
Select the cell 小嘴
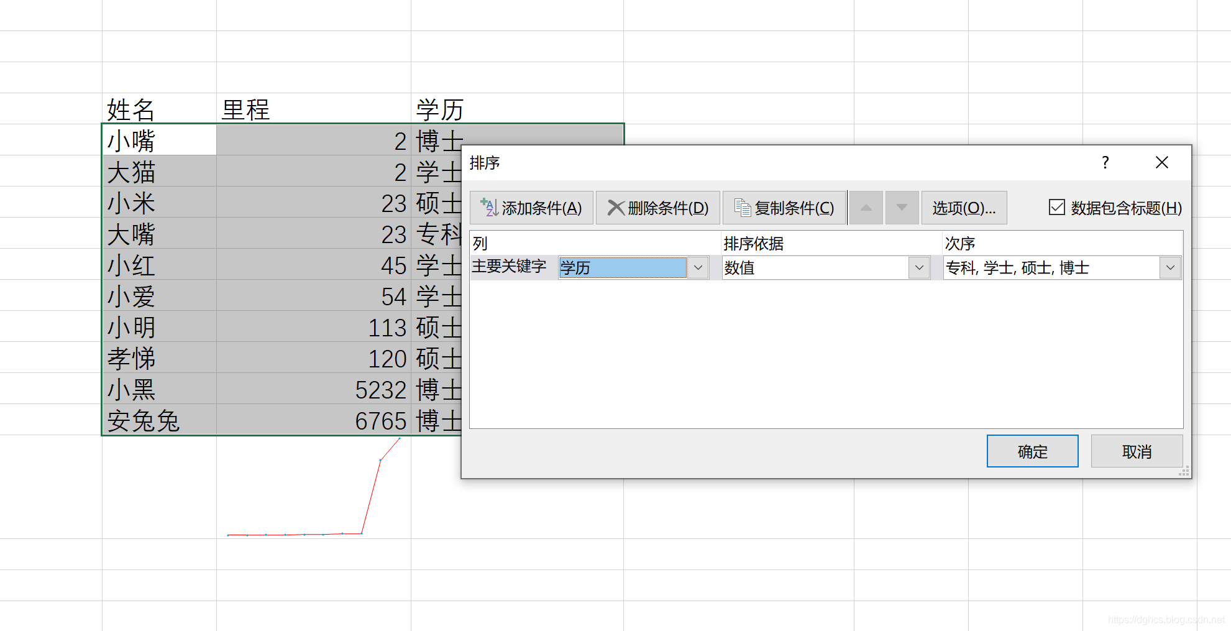tap(159, 140)
